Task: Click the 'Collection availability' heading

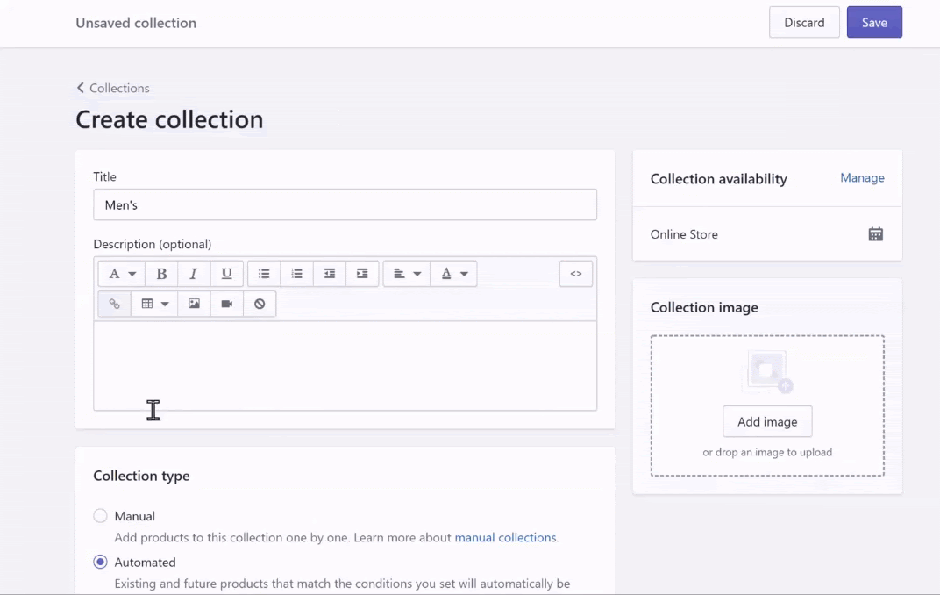Action: point(719,179)
